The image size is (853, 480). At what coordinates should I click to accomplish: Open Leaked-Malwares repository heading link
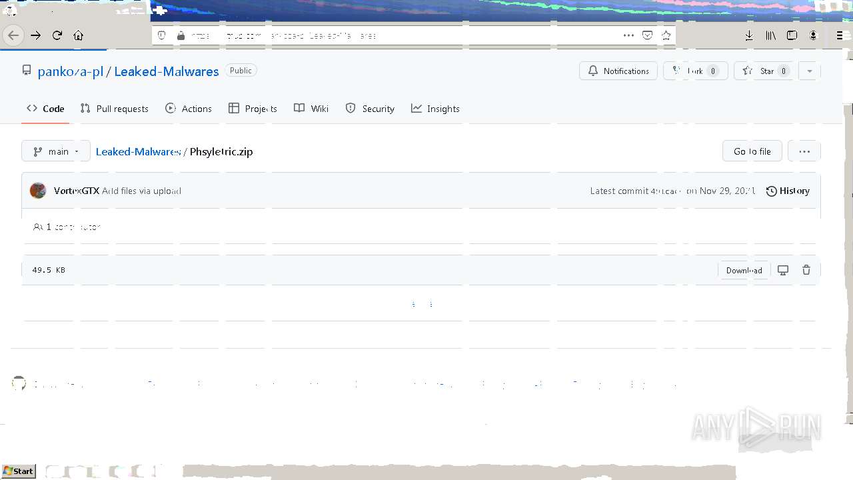pos(167,71)
